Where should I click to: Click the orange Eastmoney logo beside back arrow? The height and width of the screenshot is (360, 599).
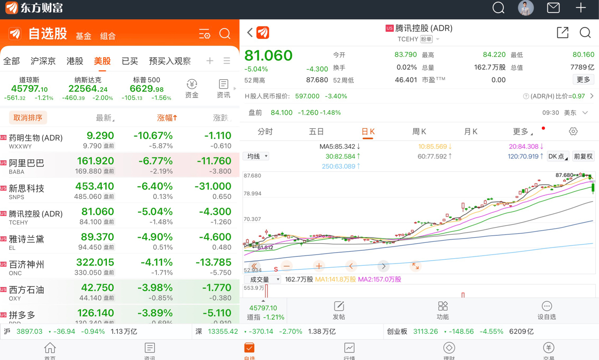(263, 32)
